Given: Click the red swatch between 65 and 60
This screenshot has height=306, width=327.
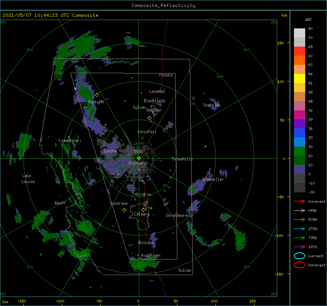Looking at the screenshot, I should tap(299, 51).
